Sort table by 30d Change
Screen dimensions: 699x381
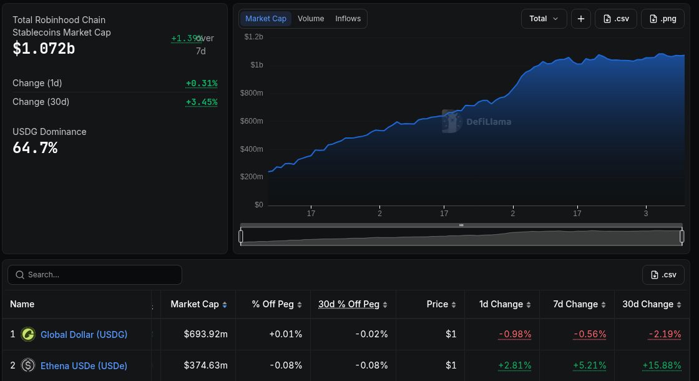click(x=652, y=304)
